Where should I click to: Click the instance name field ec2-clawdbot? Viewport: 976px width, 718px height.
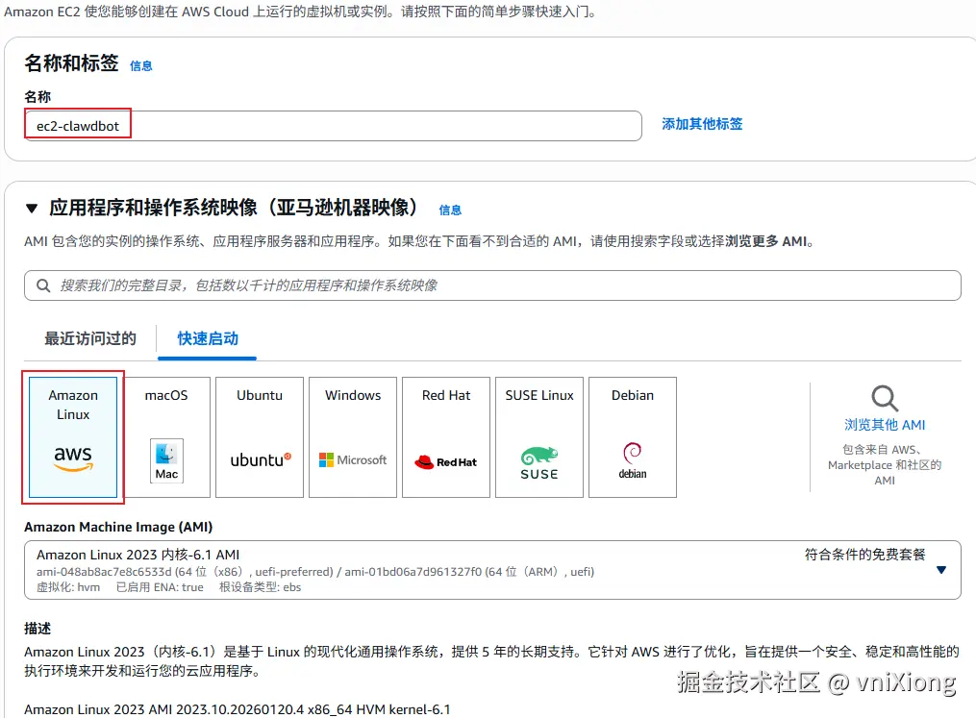pyautogui.click(x=333, y=126)
